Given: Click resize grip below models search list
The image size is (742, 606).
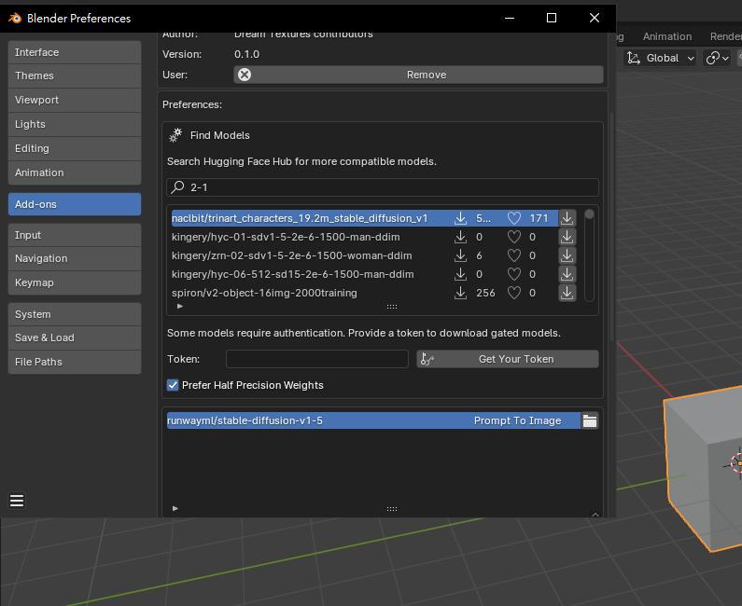Looking at the screenshot, I should click(392, 307).
